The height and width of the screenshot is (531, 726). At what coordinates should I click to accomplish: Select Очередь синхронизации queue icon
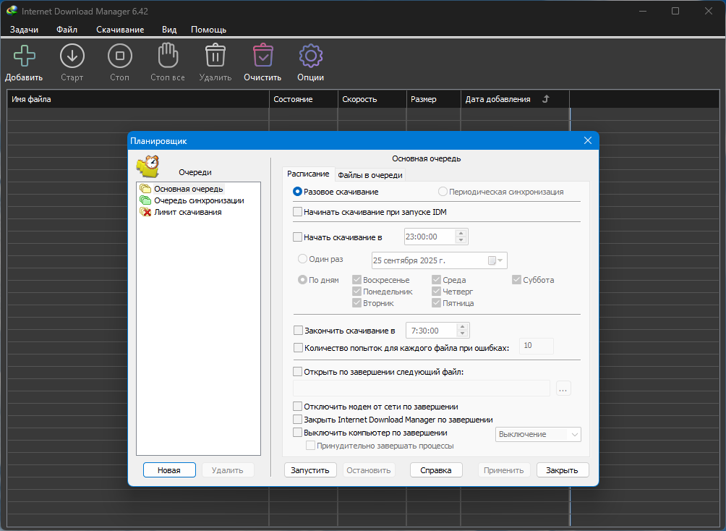pos(145,200)
